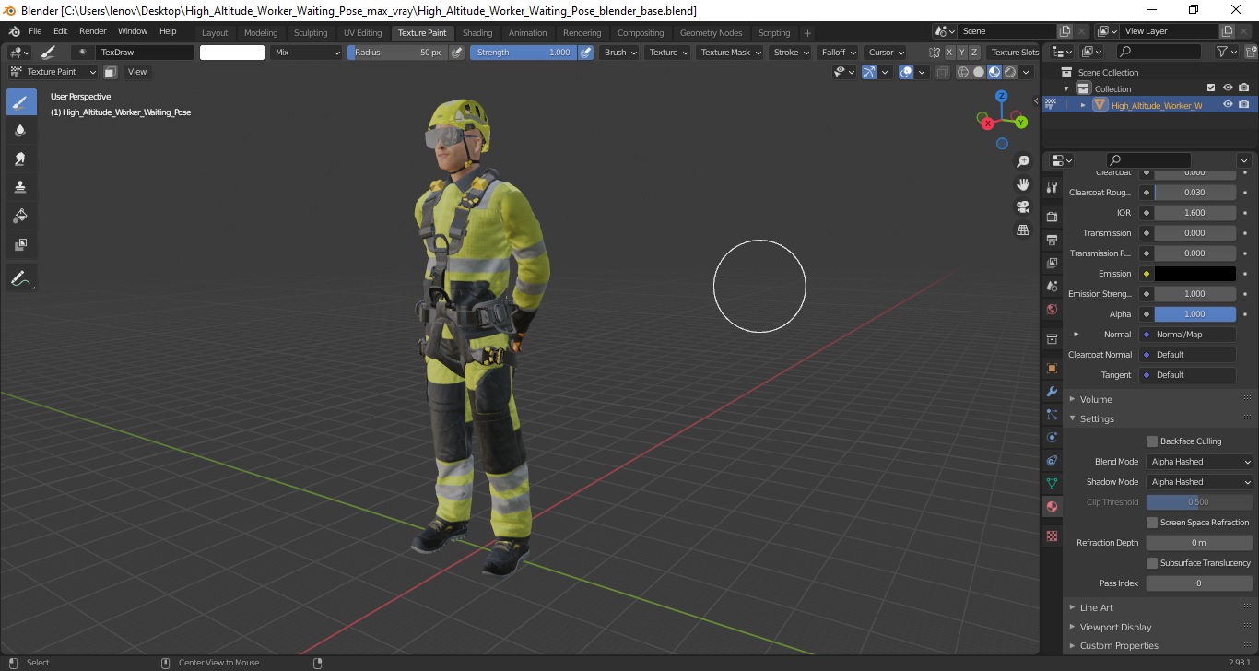Click the View menu button in header
The width and height of the screenshot is (1259, 671).
[x=137, y=72]
